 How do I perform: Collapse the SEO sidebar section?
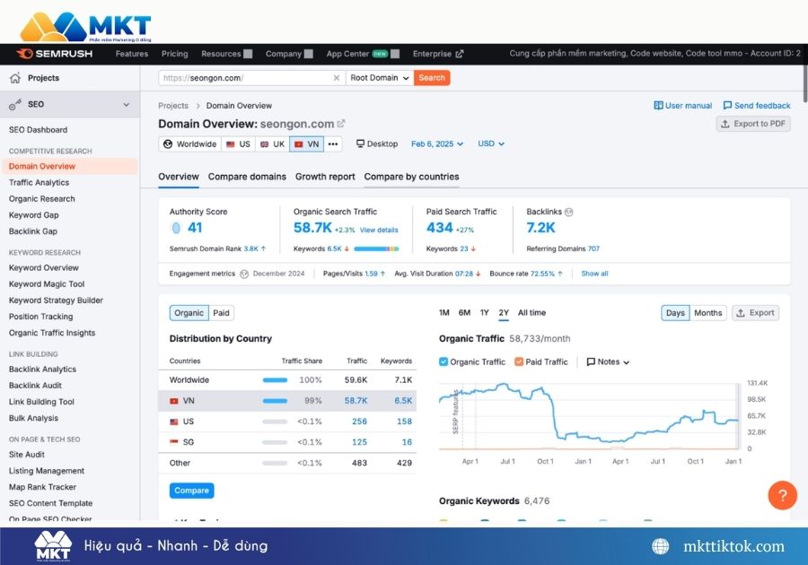(127, 104)
